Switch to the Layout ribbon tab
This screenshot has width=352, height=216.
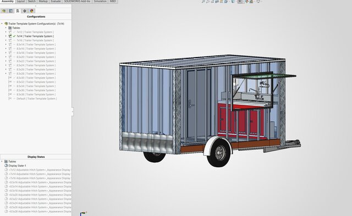21,1
